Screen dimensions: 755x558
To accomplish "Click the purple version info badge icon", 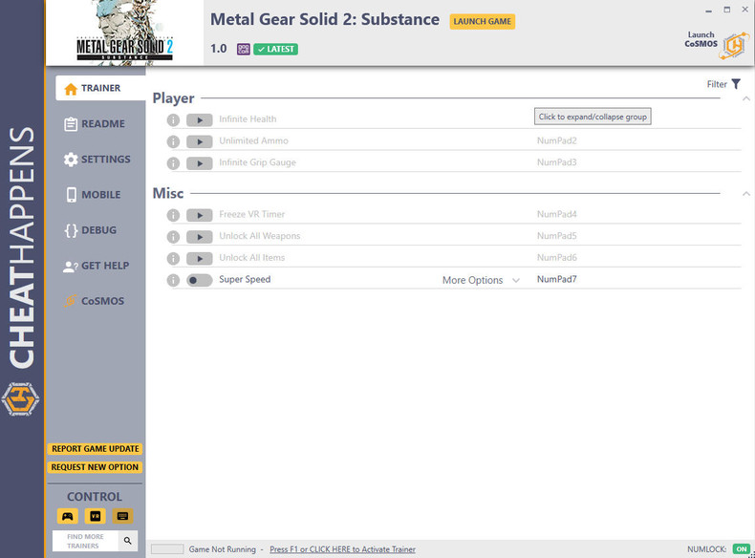I will point(243,49).
